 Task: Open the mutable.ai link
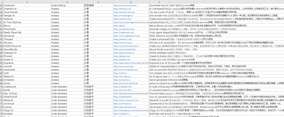[x=121, y=114]
